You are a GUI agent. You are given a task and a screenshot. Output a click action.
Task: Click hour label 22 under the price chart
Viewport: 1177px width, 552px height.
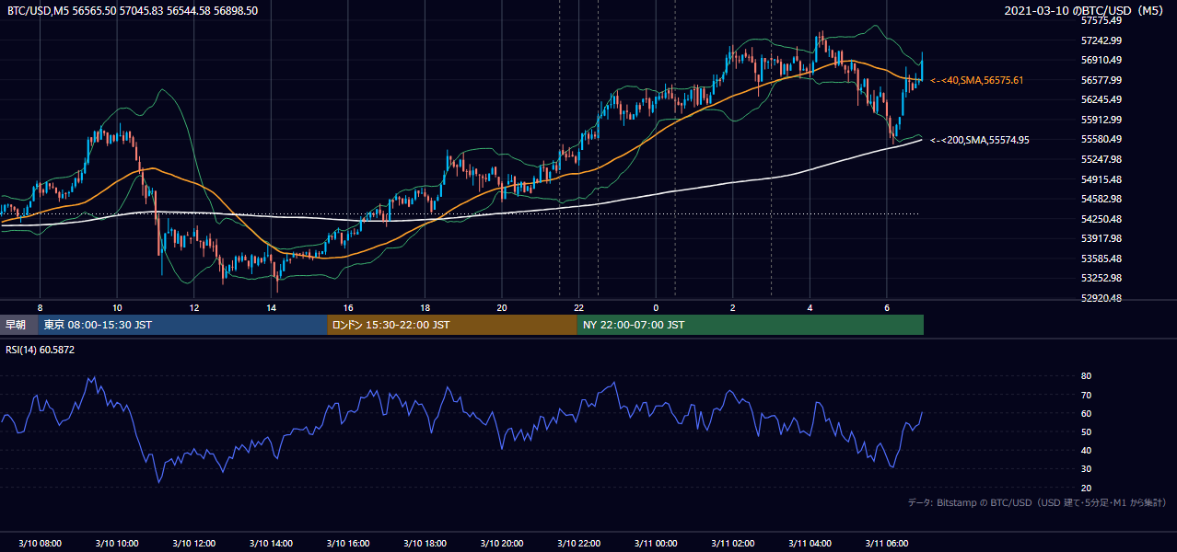click(x=579, y=307)
